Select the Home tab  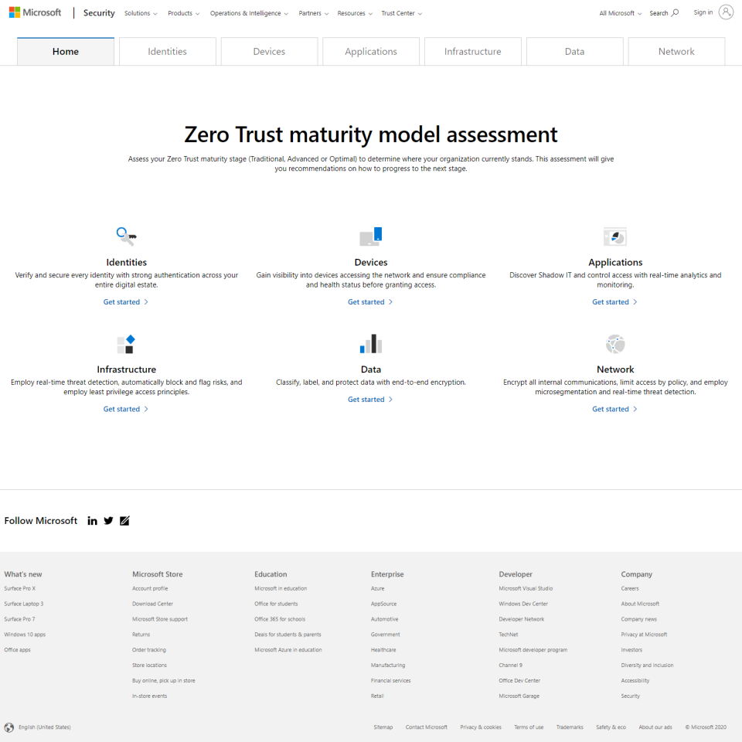coord(66,52)
